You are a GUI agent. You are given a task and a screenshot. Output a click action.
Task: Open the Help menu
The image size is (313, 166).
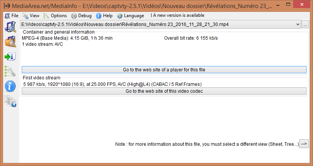[x=104, y=16]
